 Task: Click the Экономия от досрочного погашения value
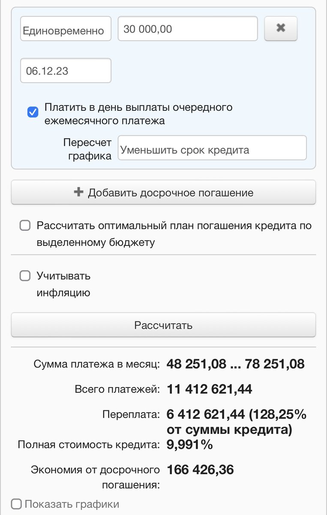pyautogui.click(x=200, y=470)
